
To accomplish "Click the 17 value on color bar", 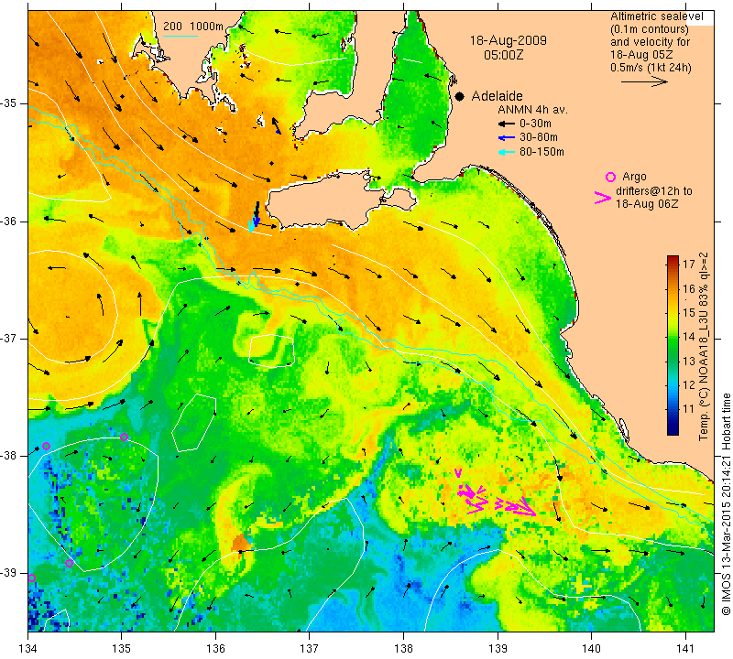I will pos(689,265).
